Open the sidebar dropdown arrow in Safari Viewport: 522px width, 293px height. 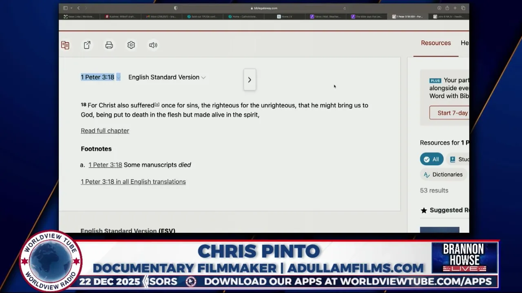(71, 8)
